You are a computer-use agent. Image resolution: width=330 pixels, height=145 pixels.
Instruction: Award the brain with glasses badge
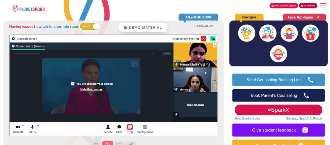click(279, 54)
